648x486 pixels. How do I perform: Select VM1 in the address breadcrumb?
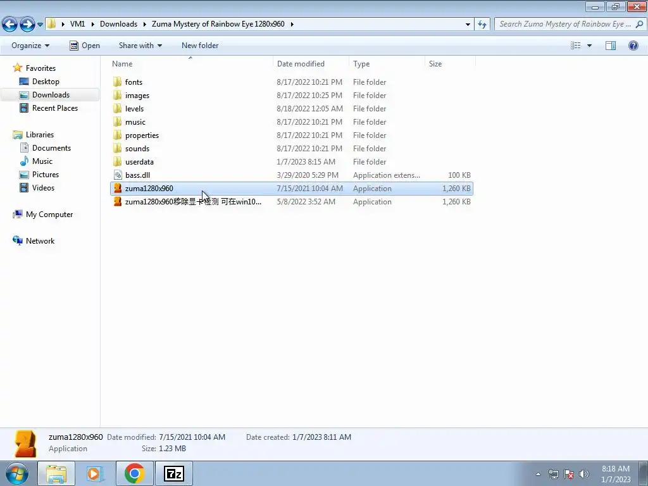77,24
